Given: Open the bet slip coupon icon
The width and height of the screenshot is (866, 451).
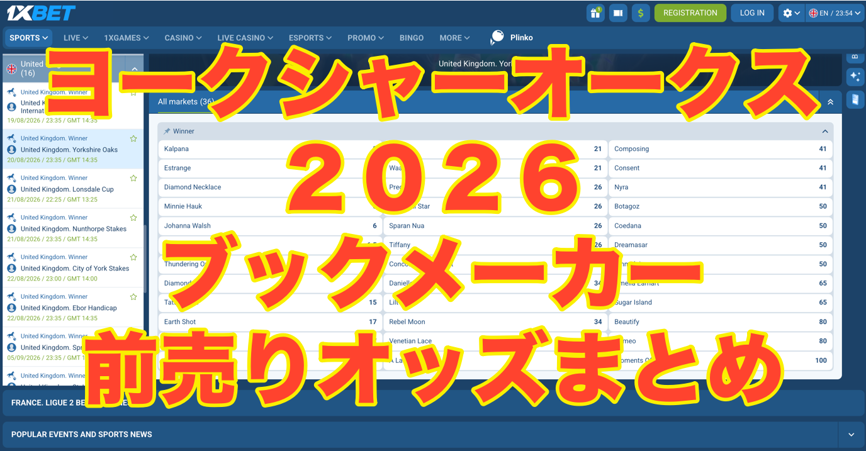Looking at the screenshot, I should coord(618,13).
